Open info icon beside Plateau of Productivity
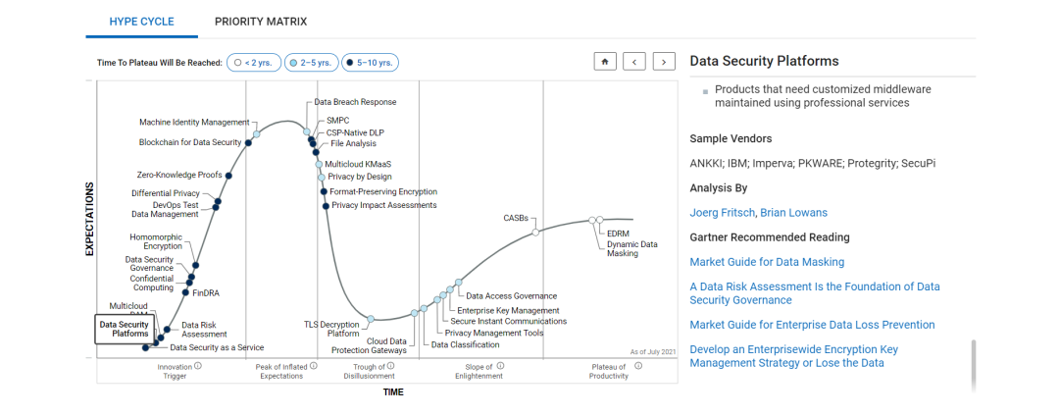1059x416 pixels. click(637, 365)
